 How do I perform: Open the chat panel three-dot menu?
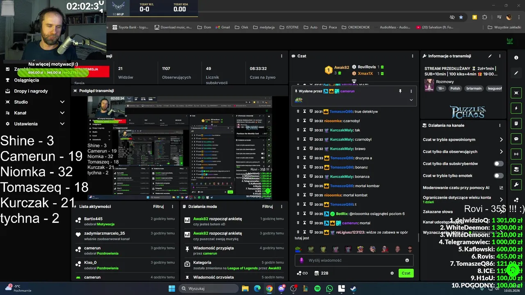point(412,56)
